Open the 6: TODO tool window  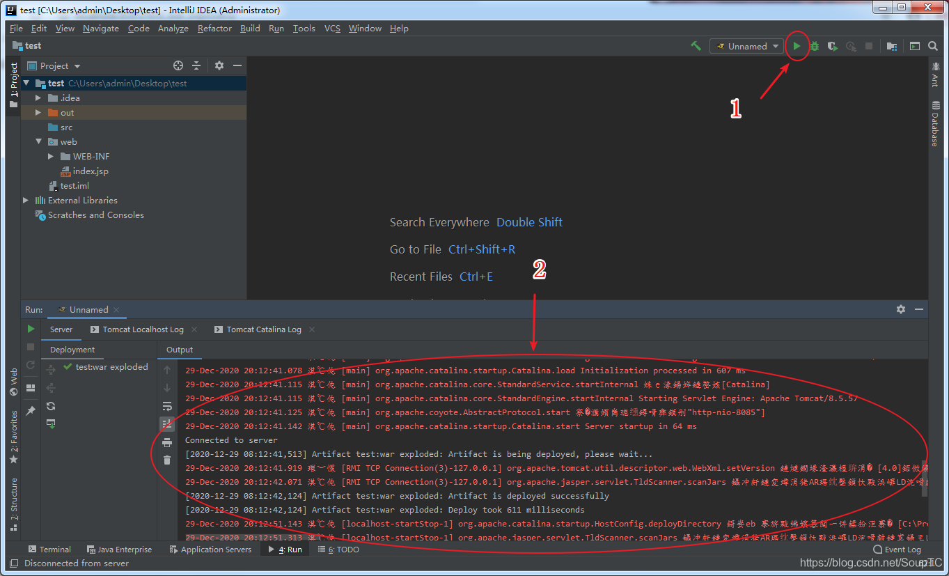[339, 550]
